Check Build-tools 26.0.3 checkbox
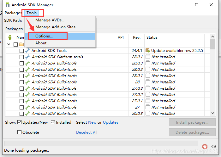221x157 pixels. (x=21, y=114)
